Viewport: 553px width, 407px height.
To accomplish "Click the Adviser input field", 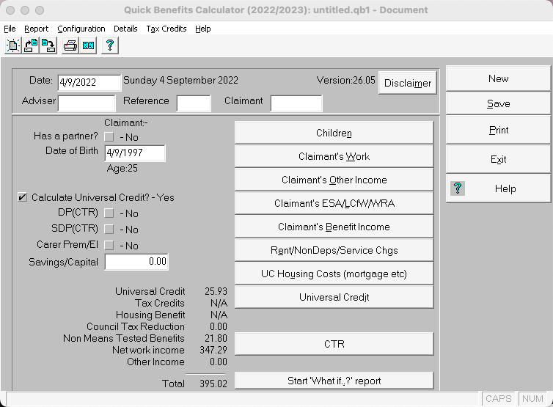I will (x=87, y=103).
